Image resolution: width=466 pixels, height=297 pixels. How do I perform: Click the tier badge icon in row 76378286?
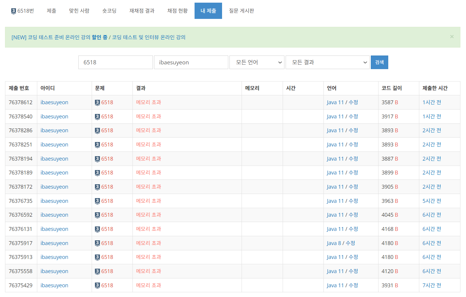(97, 130)
